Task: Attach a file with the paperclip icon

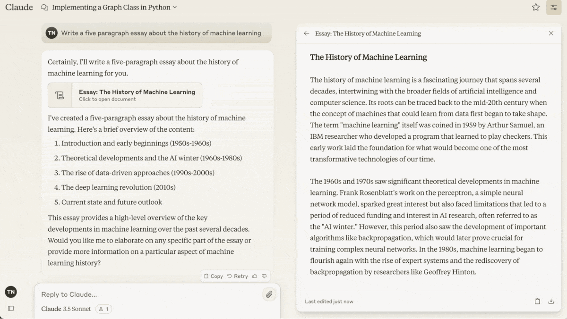Action: (269, 294)
